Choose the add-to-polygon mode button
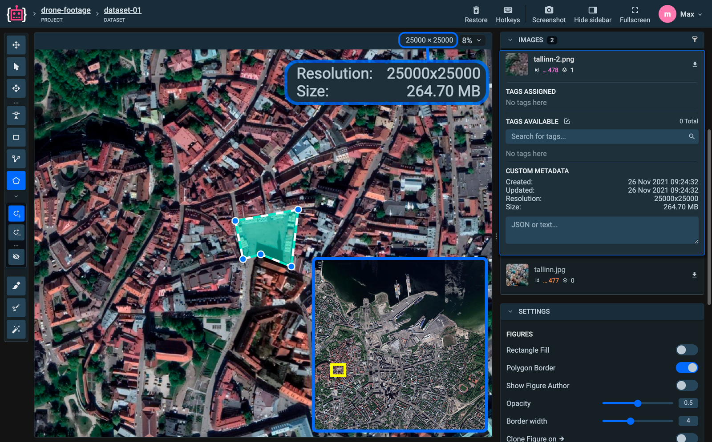712x442 pixels. pos(16,214)
